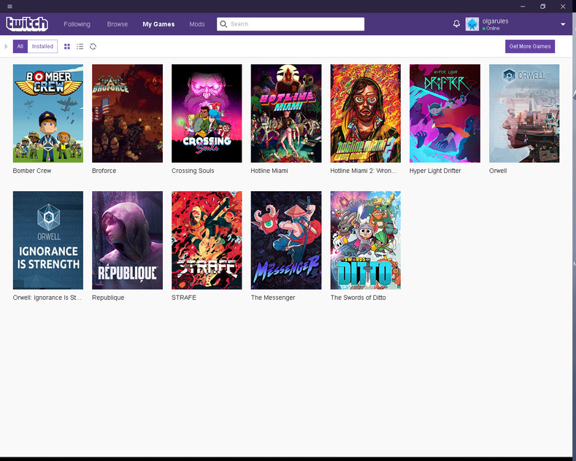The width and height of the screenshot is (576, 461).
Task: Click the search magnifier icon
Action: click(223, 24)
